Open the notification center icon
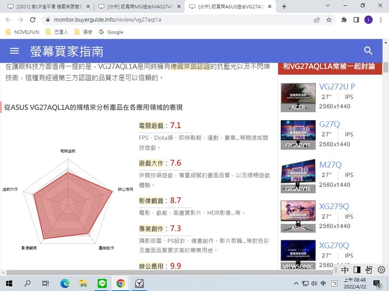The width and height of the screenshot is (389, 291). tap(377, 284)
